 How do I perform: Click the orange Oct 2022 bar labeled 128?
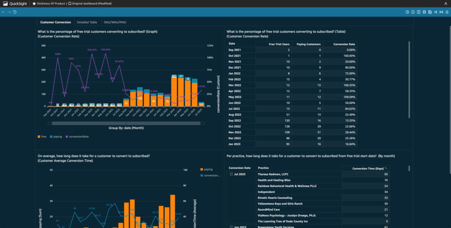click(x=140, y=99)
